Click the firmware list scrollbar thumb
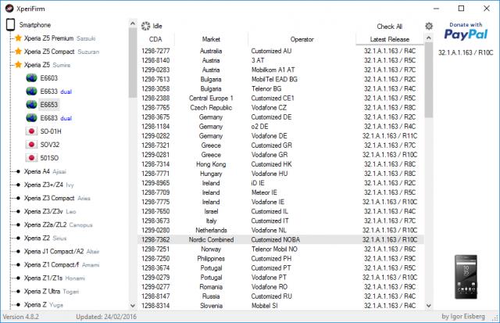The image size is (500, 323). click(429, 81)
